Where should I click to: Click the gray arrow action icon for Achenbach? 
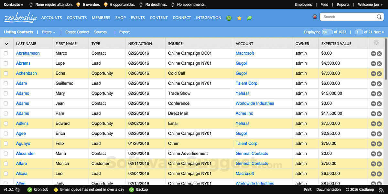pyautogui.click(x=373, y=74)
